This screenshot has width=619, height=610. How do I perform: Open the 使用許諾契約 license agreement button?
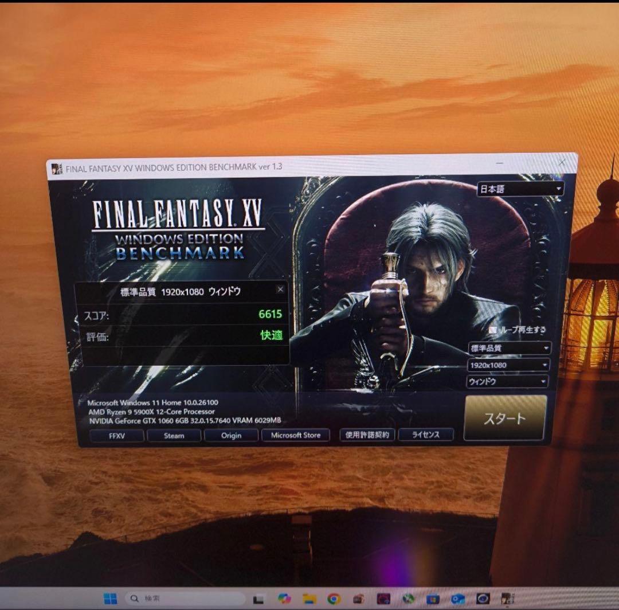367,435
